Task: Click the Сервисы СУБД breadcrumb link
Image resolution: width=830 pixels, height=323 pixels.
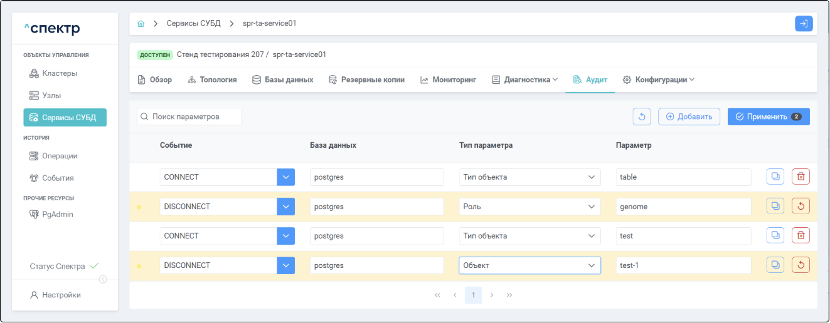Action: coord(193,24)
